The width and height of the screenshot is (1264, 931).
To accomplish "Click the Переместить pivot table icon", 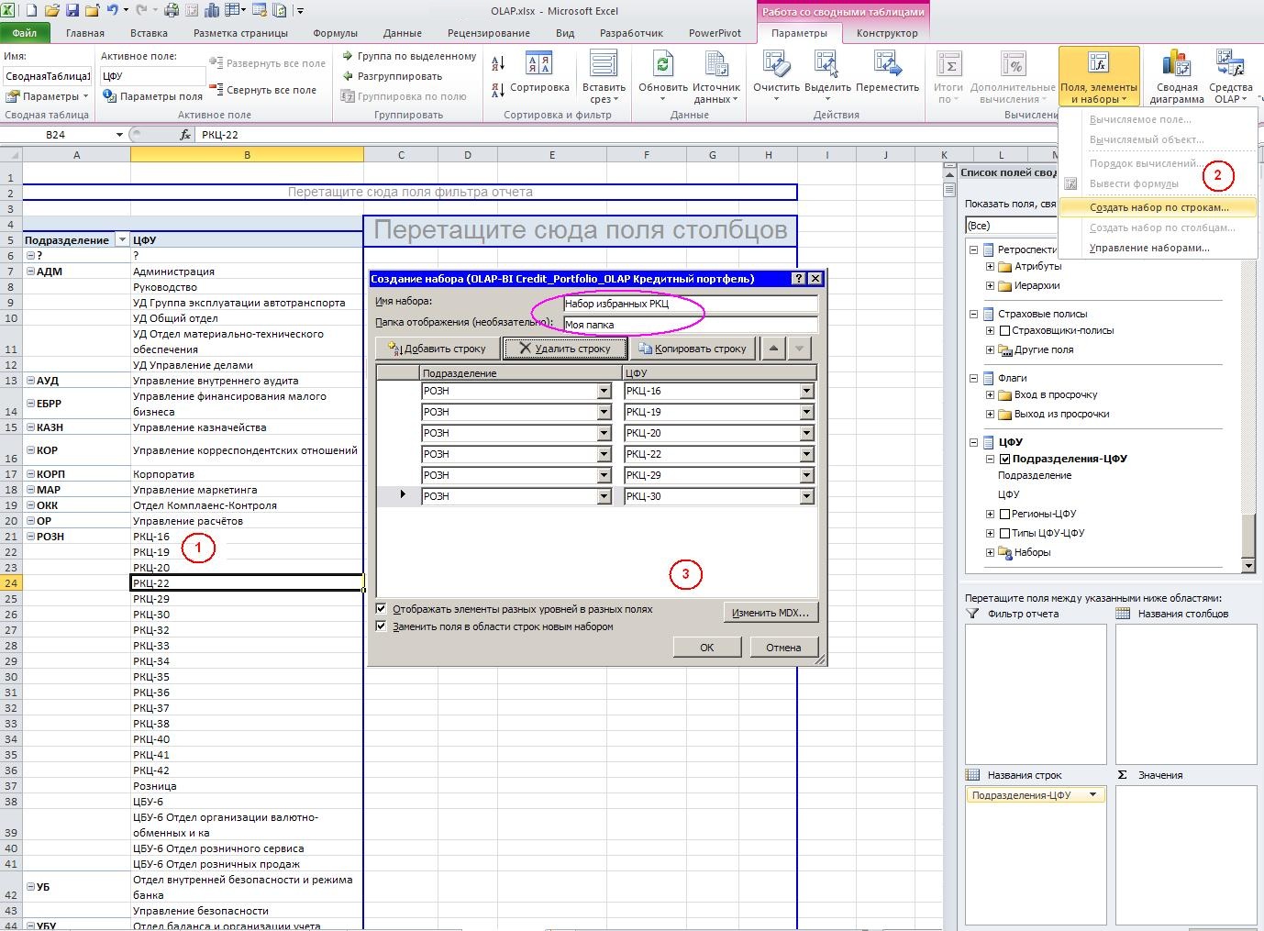I will (x=887, y=63).
